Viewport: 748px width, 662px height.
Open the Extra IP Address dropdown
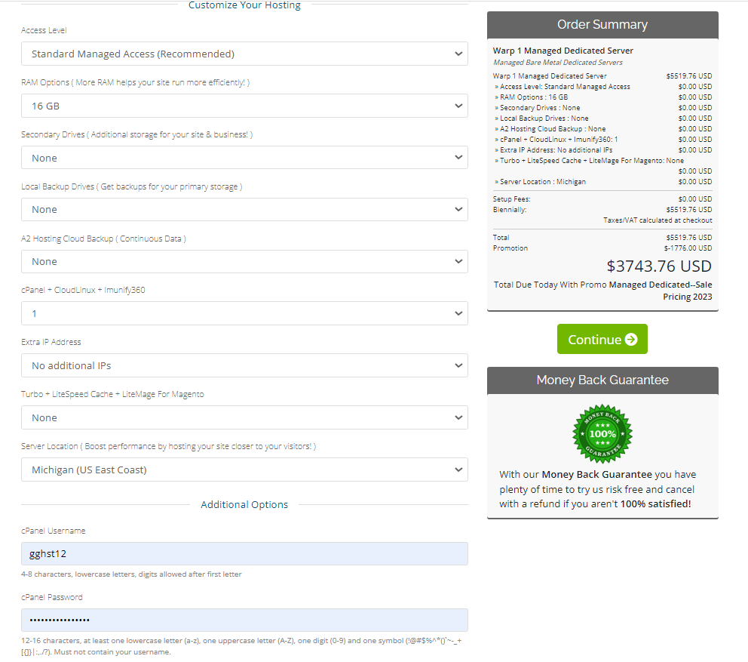[244, 365]
